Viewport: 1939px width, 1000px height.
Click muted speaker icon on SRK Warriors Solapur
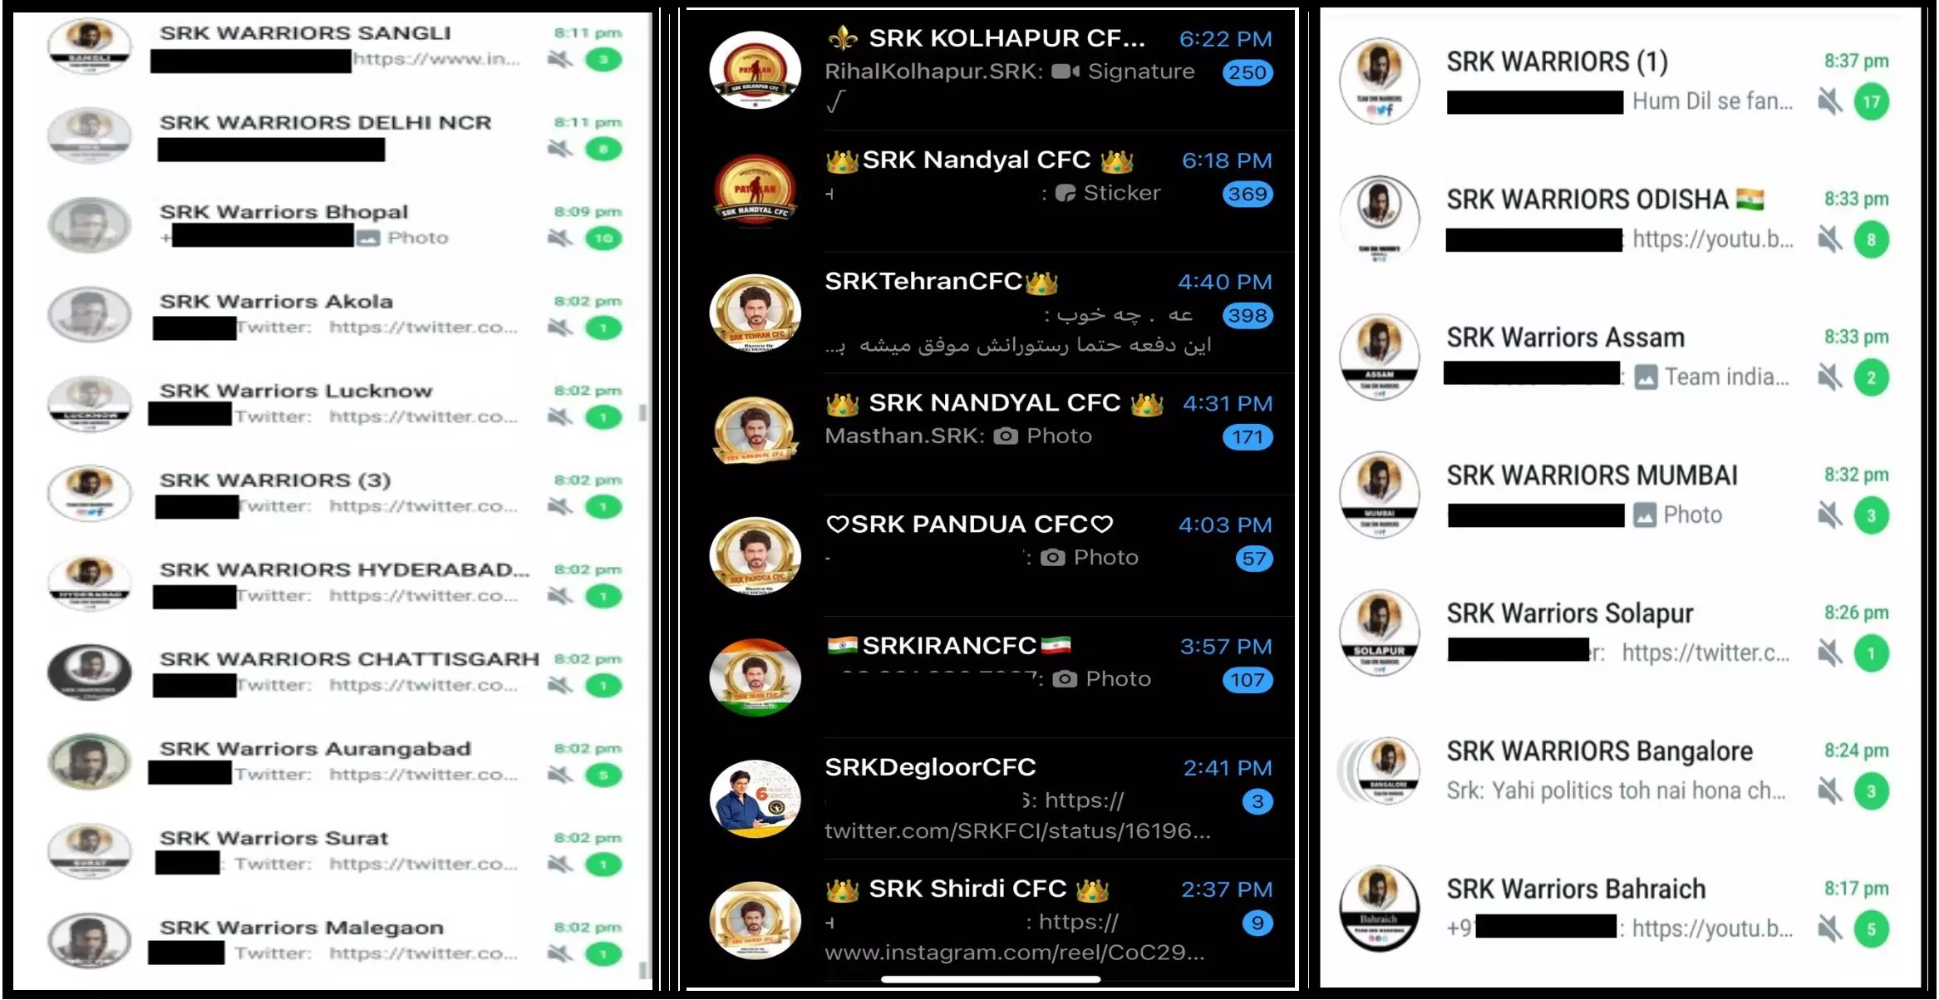pyautogui.click(x=1829, y=653)
